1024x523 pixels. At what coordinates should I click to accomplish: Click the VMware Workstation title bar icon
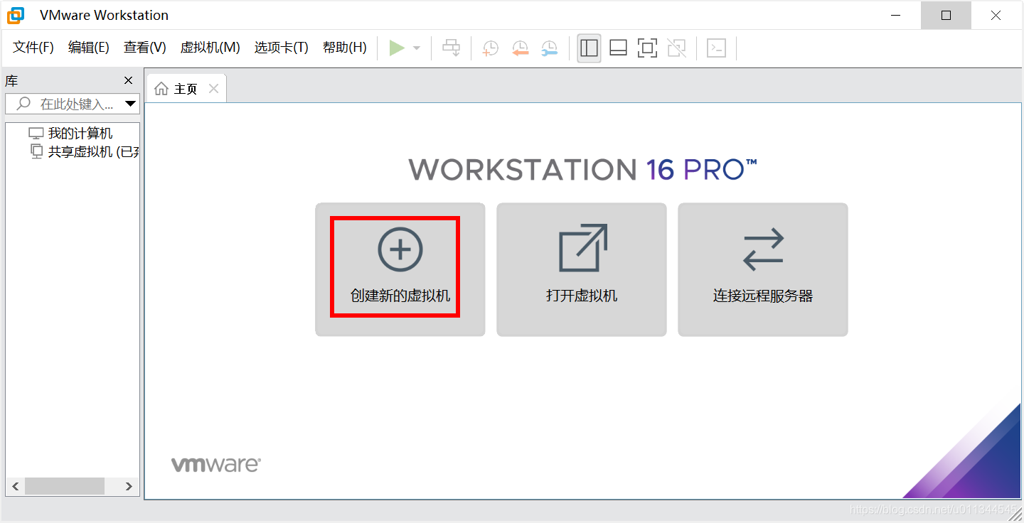16,15
